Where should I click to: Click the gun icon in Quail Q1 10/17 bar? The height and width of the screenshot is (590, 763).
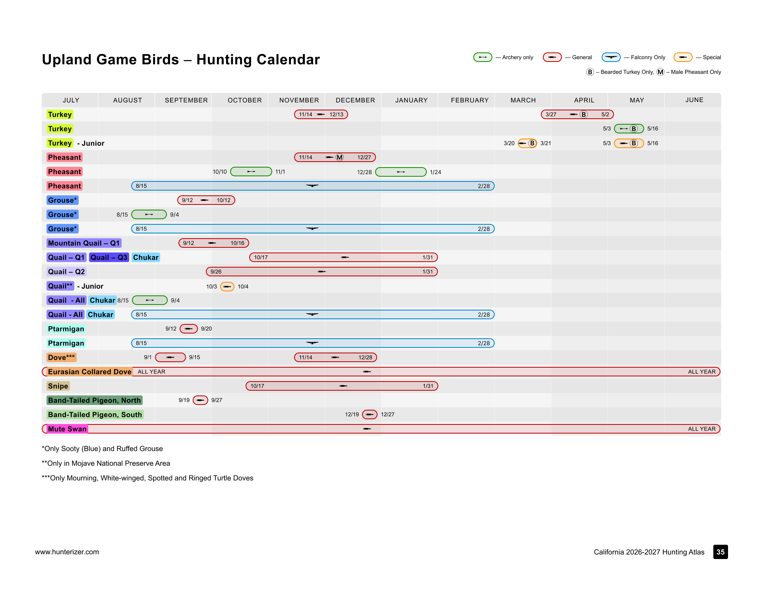[x=345, y=257]
